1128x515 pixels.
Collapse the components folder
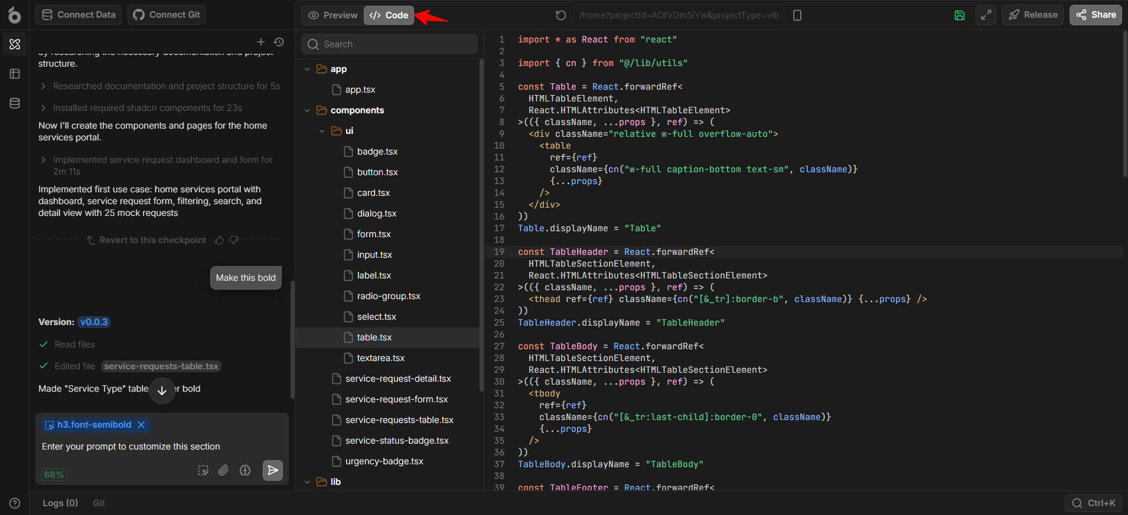point(307,110)
